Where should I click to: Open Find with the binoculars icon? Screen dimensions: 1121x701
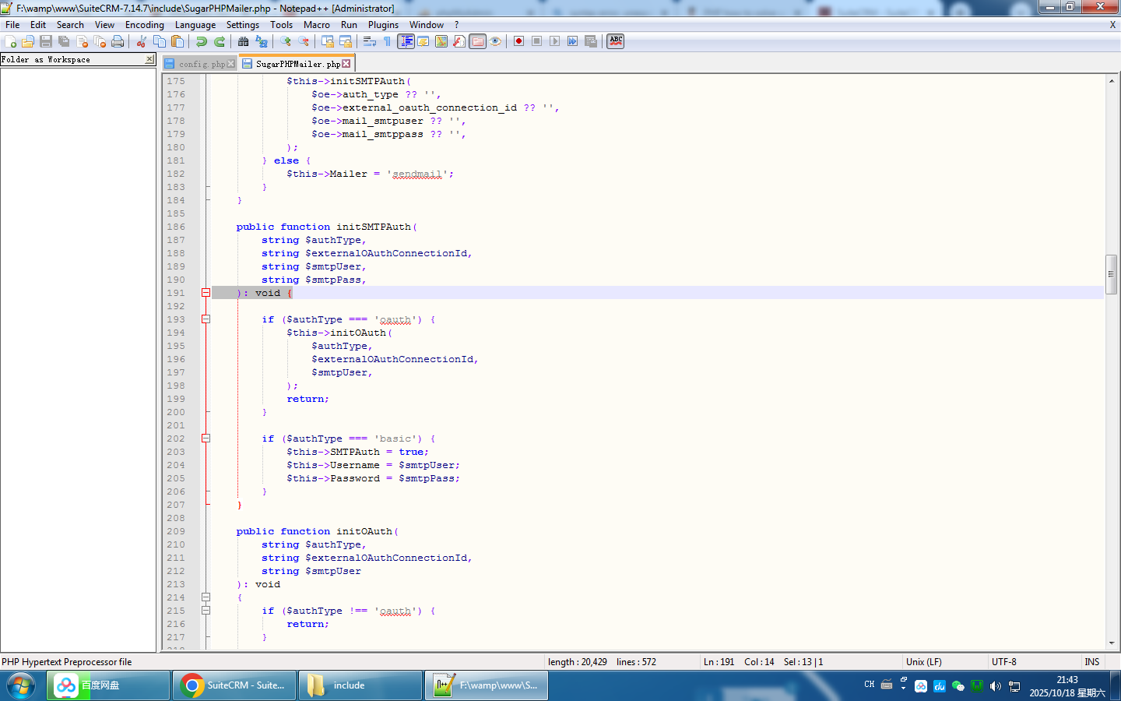[244, 41]
